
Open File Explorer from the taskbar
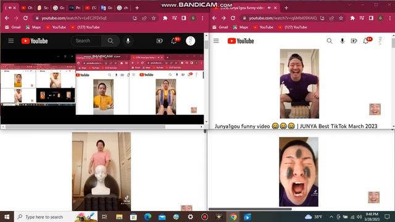point(119,216)
